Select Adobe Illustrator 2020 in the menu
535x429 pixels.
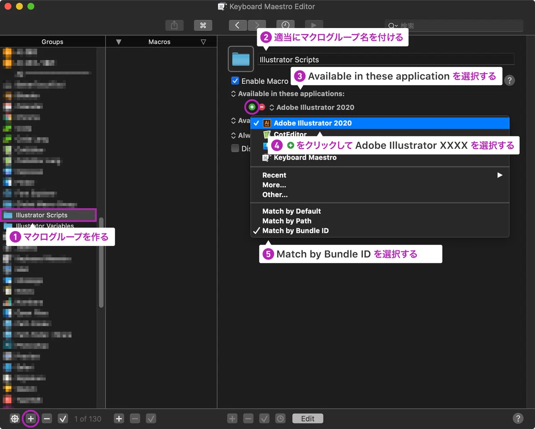tap(380, 123)
